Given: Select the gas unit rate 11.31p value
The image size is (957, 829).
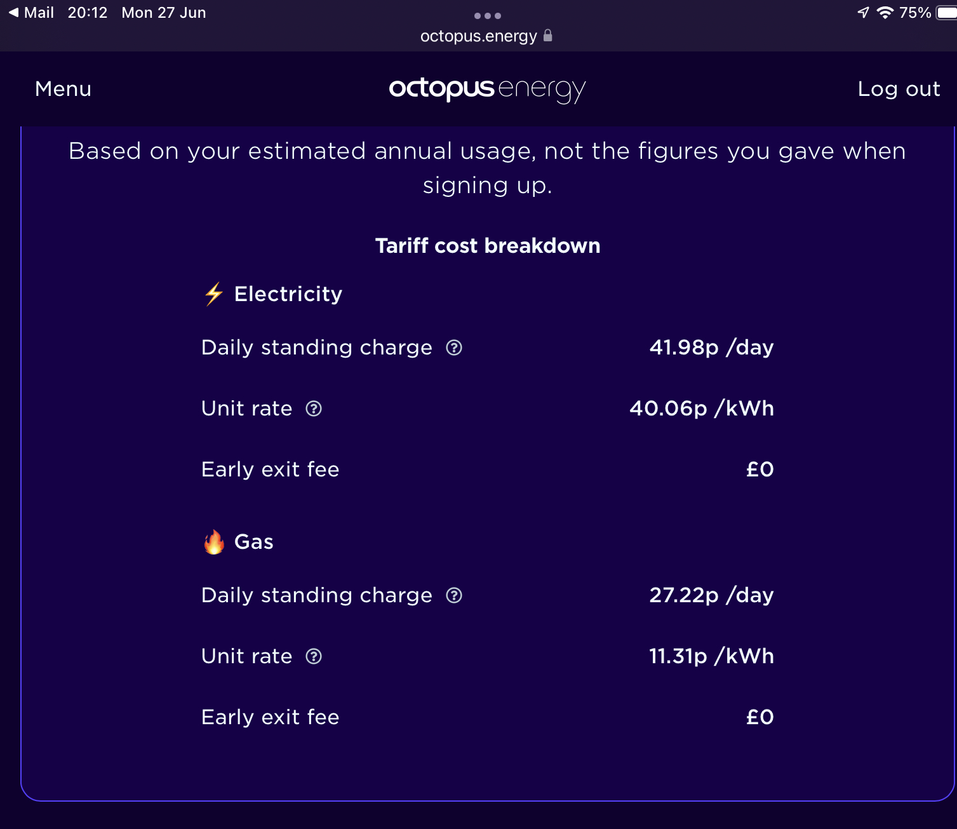Looking at the screenshot, I should coord(711,656).
